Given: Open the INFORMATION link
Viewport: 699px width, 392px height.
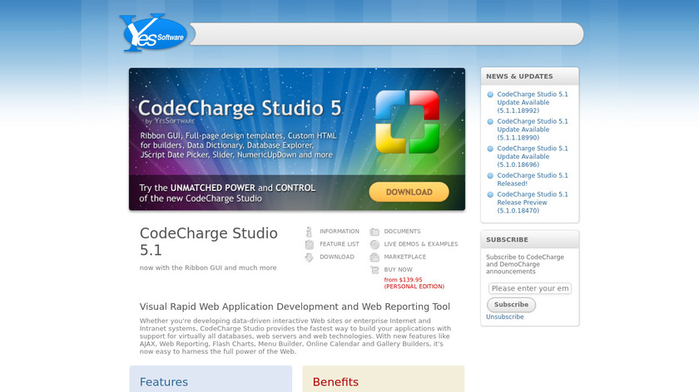Looking at the screenshot, I should [x=340, y=232].
